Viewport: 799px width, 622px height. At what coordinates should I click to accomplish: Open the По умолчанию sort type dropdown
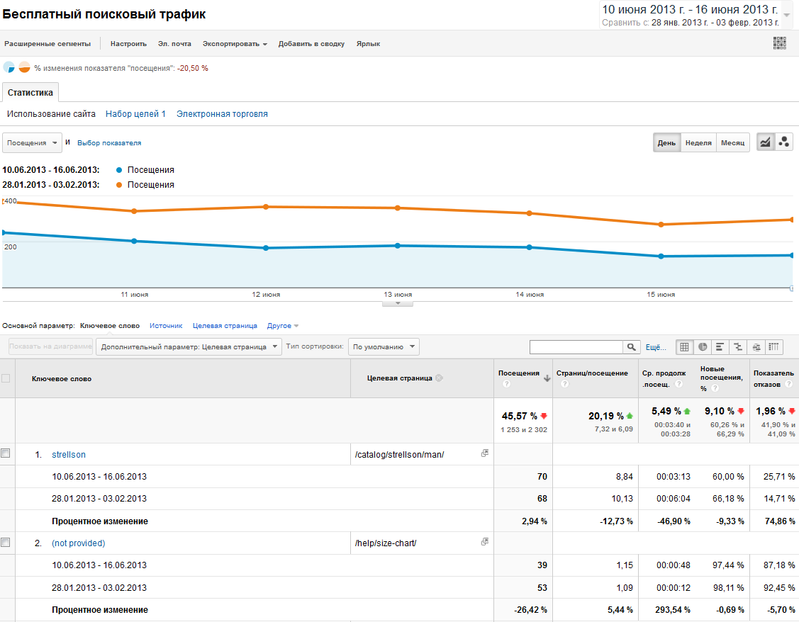pyautogui.click(x=384, y=346)
